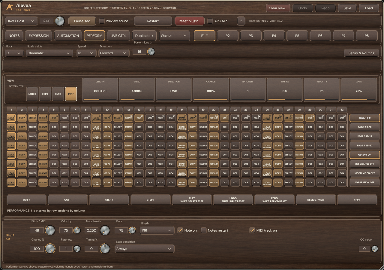The height and width of the screenshot is (270, 384).
Task: Click the Ratchets knob in step editor
Action: (x=77, y=249)
